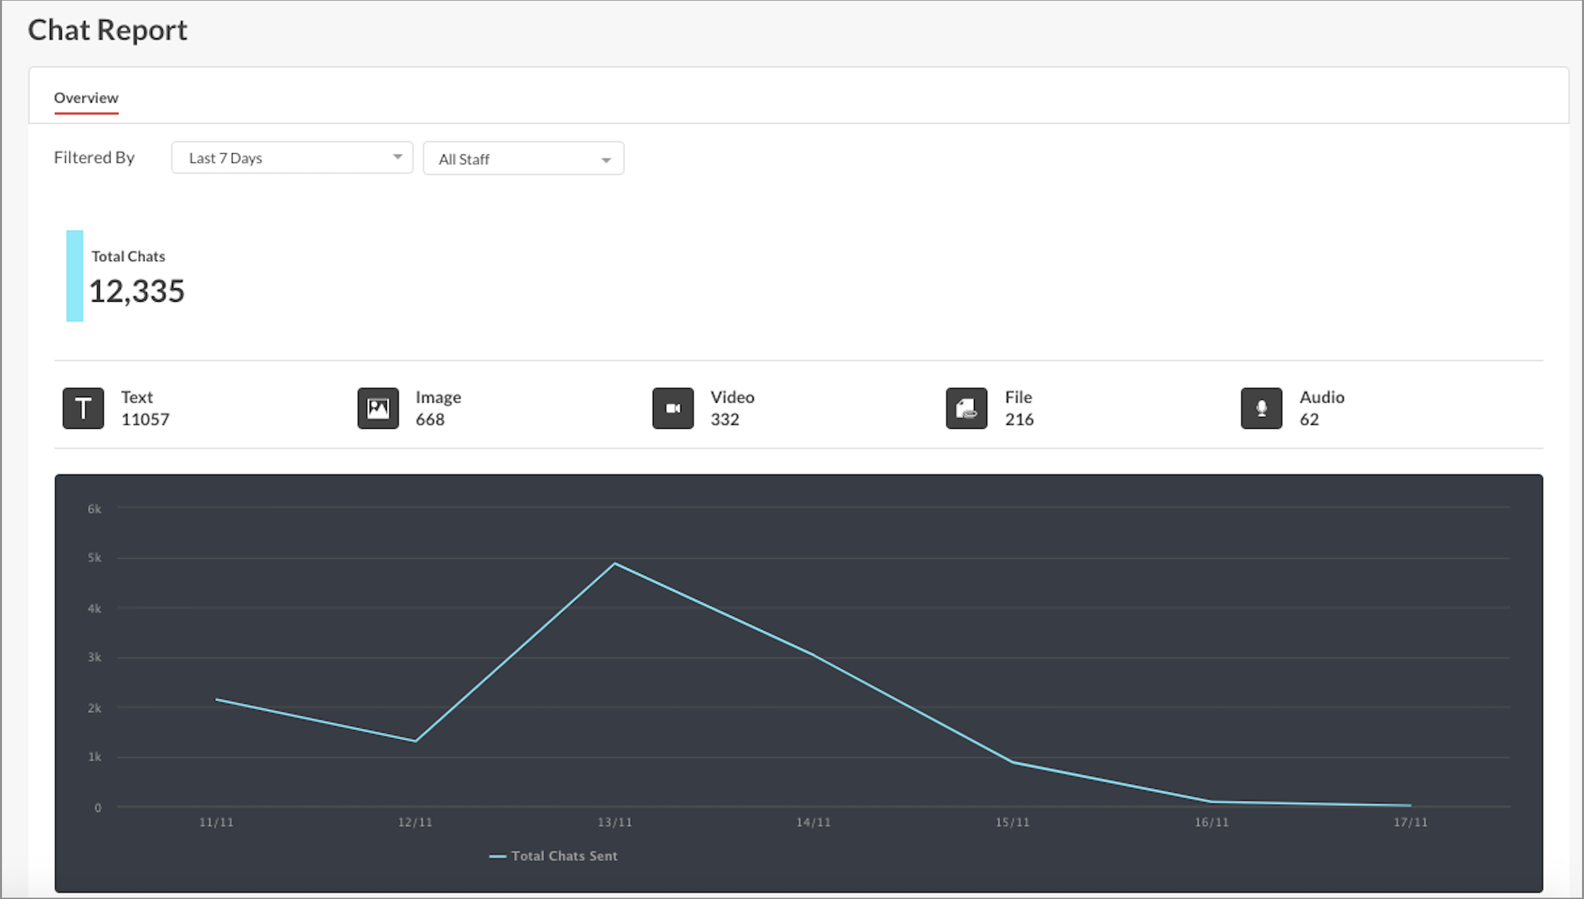Click the chart line point at 12/11
Image resolution: width=1584 pixels, height=899 pixels.
(416, 741)
